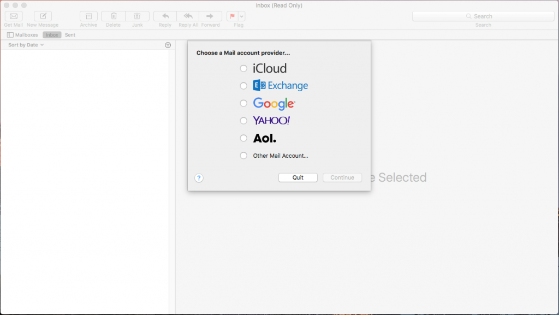Select the Aol radio button

pyautogui.click(x=243, y=138)
